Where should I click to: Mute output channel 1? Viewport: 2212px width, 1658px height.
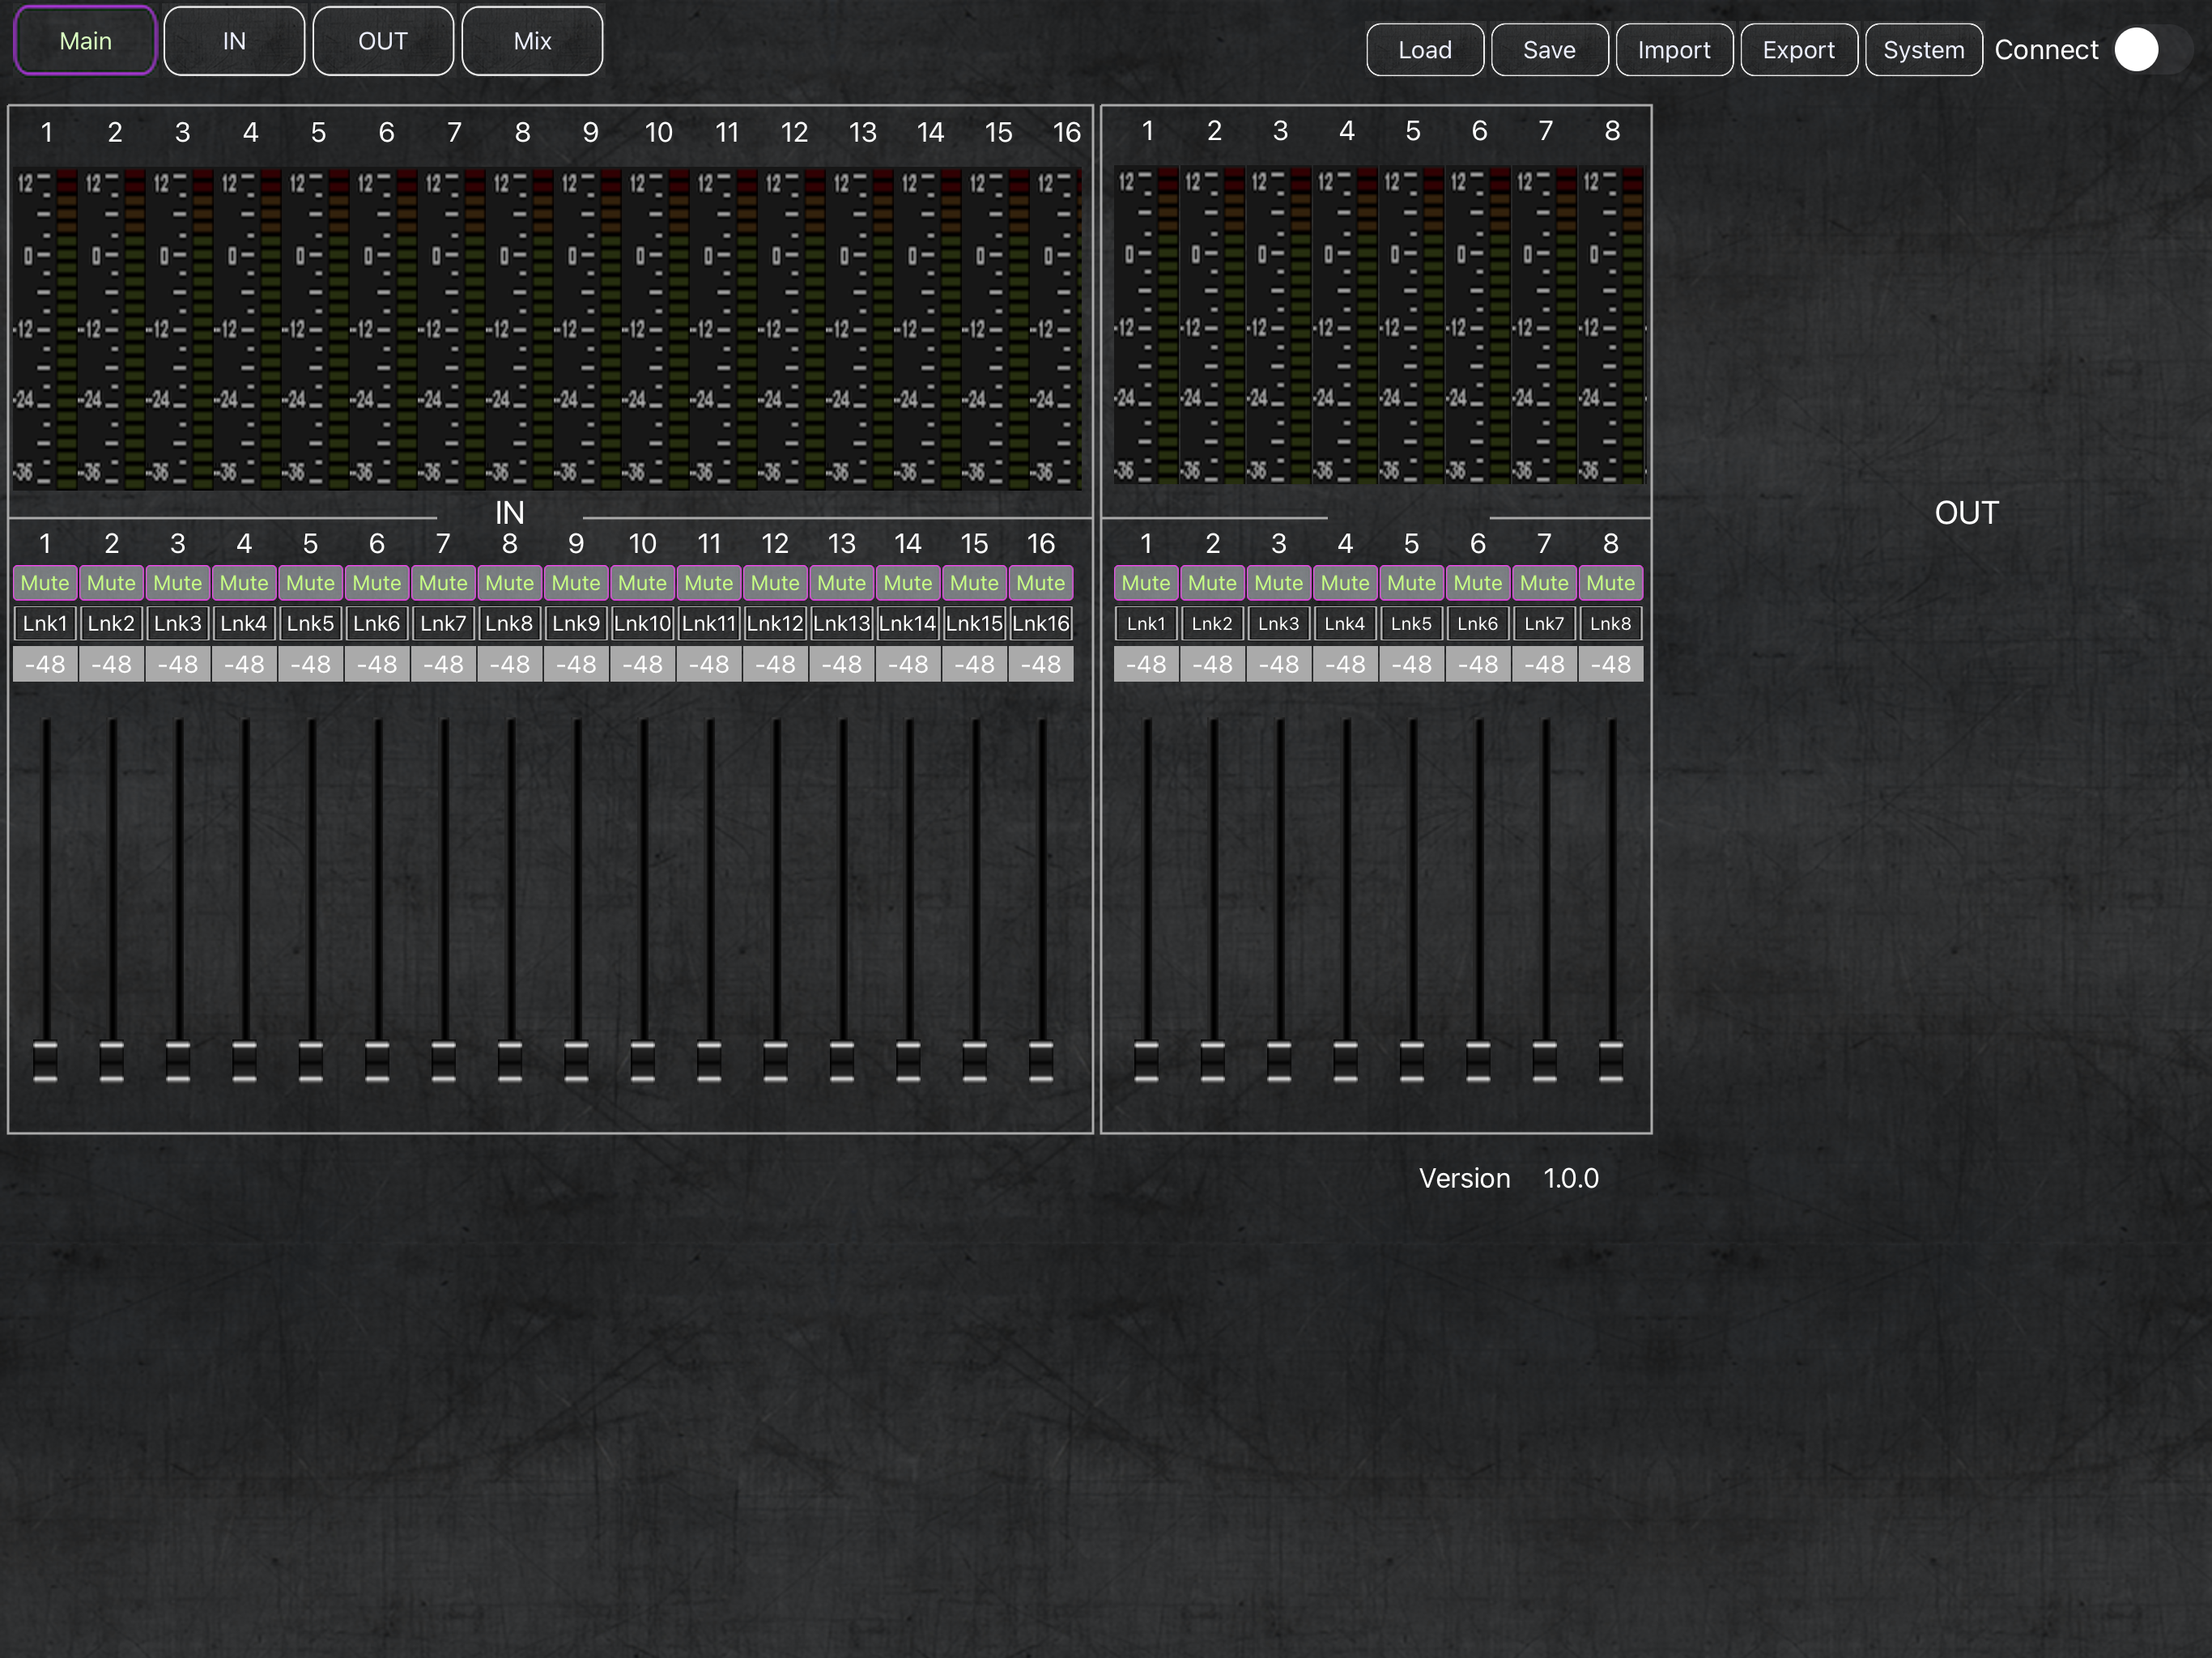(x=1146, y=583)
